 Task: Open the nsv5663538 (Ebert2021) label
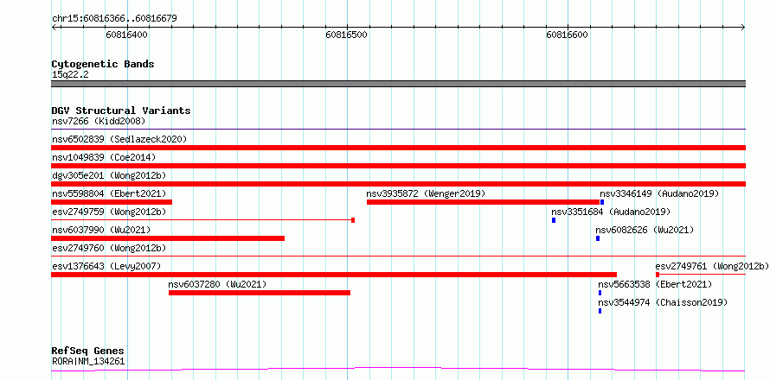[655, 284]
